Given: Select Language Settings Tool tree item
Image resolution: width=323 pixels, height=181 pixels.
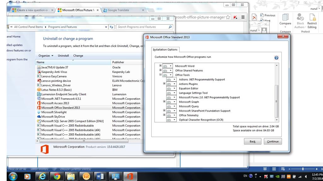Looking at the screenshot, I should pos(193,93).
